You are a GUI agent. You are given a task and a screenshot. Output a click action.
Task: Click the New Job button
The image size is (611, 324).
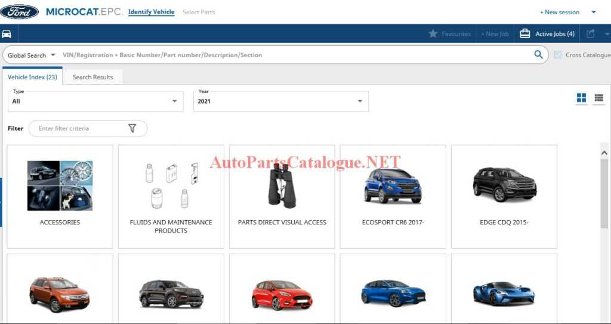tap(495, 34)
